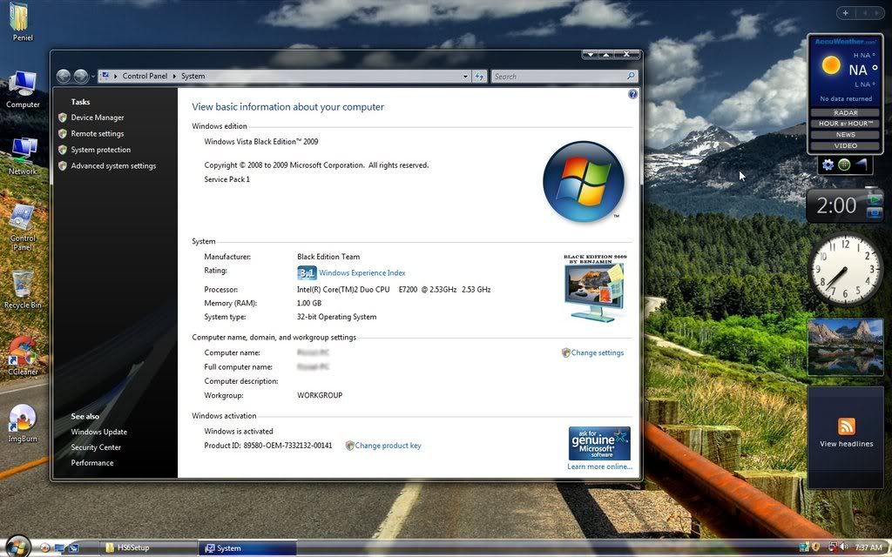Click Control Panel in the address breadcrumb

point(145,77)
